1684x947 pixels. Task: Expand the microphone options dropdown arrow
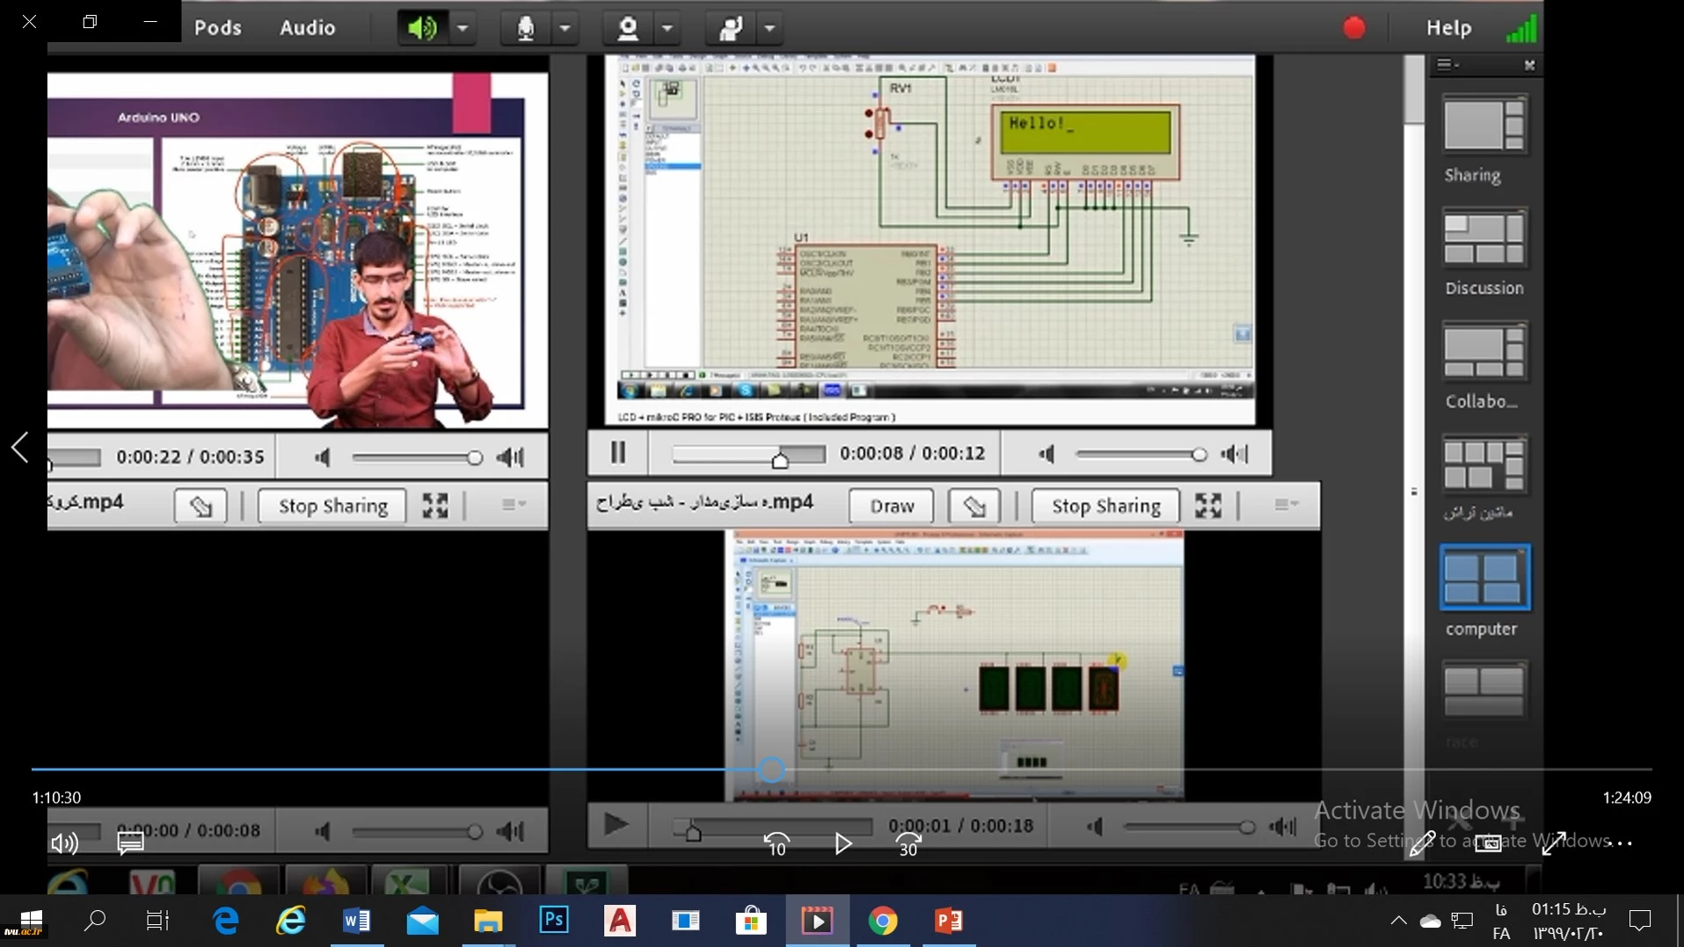565,28
